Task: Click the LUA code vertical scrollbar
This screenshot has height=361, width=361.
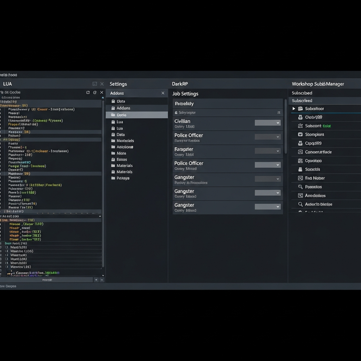Action: (x=103, y=184)
